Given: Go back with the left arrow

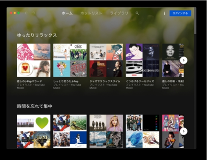Looking at the screenshot, I should [x=26, y=13].
